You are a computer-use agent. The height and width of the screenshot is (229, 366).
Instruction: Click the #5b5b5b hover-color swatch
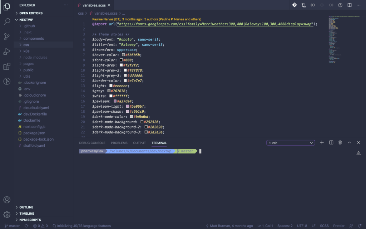tap(123, 55)
